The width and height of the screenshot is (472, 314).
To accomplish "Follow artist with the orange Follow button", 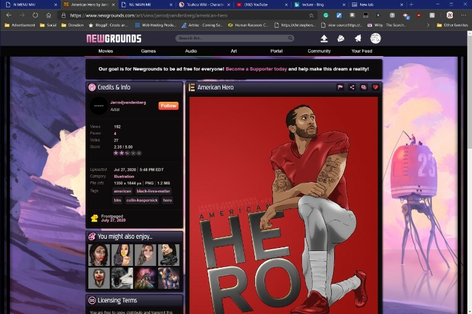I will pyautogui.click(x=168, y=105).
